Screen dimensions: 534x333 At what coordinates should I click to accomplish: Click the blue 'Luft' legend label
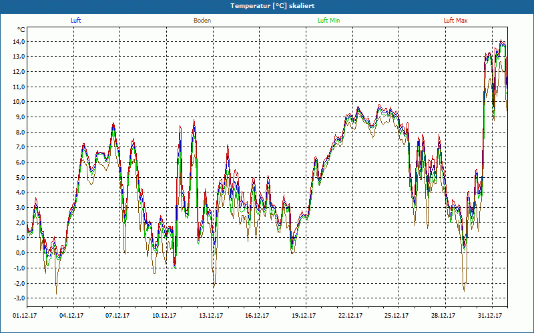point(75,21)
